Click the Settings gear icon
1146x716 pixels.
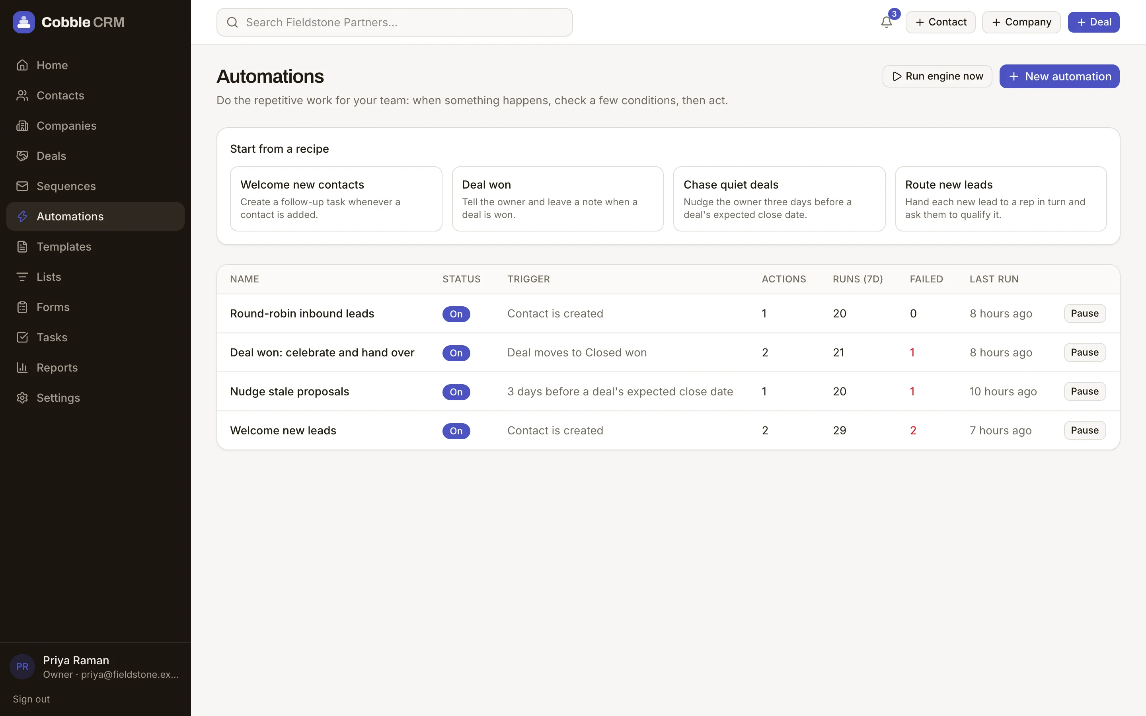coord(22,398)
